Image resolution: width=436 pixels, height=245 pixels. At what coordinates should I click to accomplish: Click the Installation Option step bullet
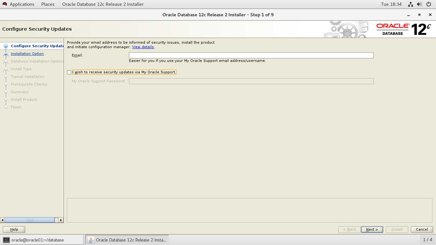[6, 54]
